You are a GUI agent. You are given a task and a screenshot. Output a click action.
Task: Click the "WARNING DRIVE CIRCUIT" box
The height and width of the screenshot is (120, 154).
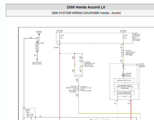click(x=124, y=80)
